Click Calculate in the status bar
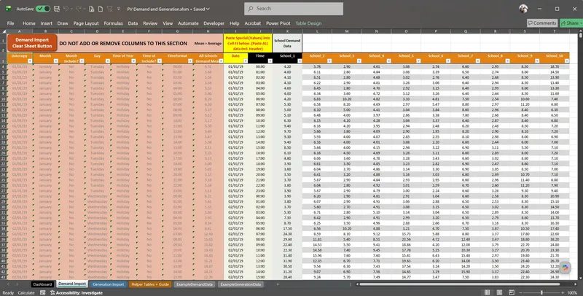Viewport: 583px width, 296px height. (26, 292)
